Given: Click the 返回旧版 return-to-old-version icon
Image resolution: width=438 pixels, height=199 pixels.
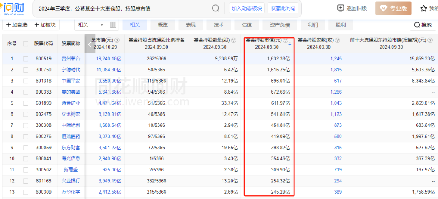Looking at the screenshot, I should (x=341, y=8).
